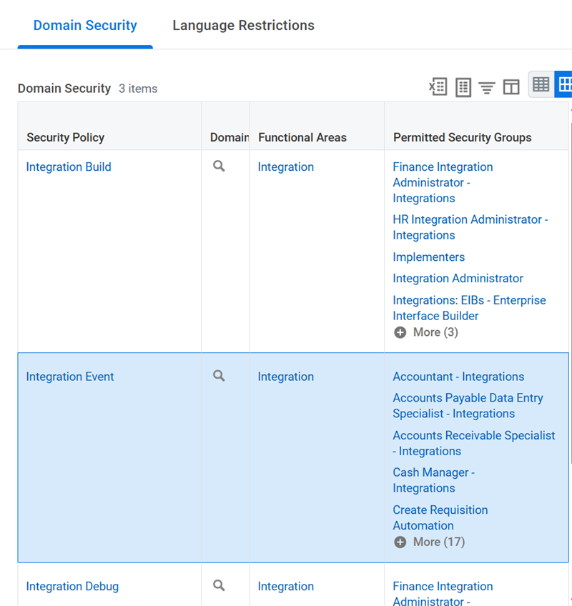Switch to Language Restrictions tab
572x606 pixels.
243,26
